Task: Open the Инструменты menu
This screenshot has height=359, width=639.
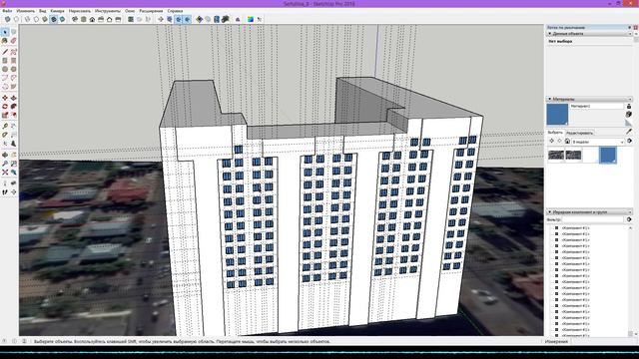Action: pyautogui.click(x=108, y=11)
